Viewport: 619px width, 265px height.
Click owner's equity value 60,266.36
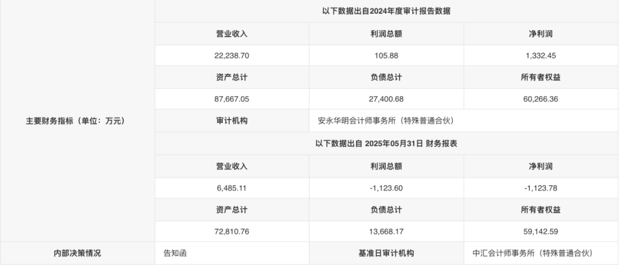(540, 99)
